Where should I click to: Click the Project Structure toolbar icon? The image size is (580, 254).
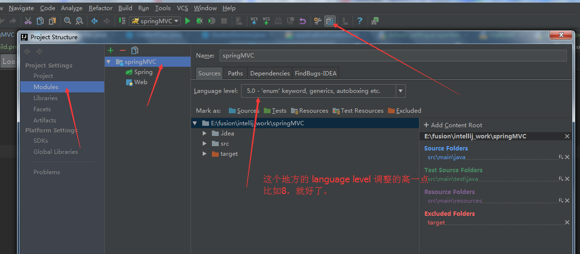(x=330, y=21)
